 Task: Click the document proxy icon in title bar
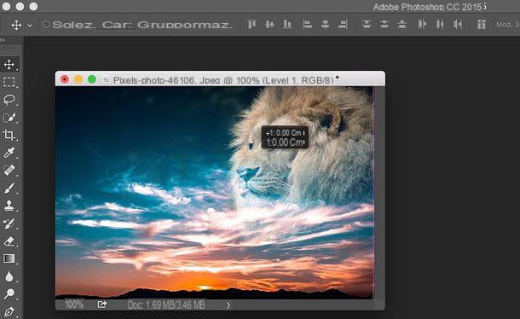pos(106,79)
